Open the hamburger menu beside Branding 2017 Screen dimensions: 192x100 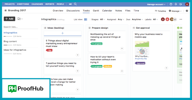pos(6,10)
